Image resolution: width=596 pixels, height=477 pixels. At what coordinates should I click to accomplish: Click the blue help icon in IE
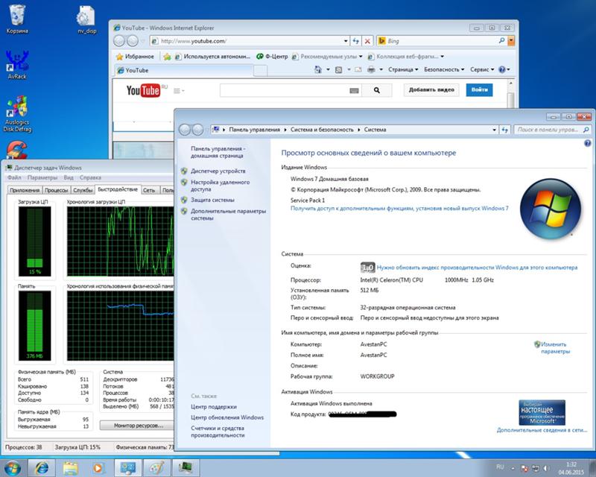(502, 69)
